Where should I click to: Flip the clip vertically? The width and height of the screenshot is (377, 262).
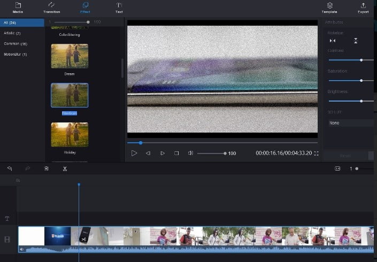click(356, 41)
